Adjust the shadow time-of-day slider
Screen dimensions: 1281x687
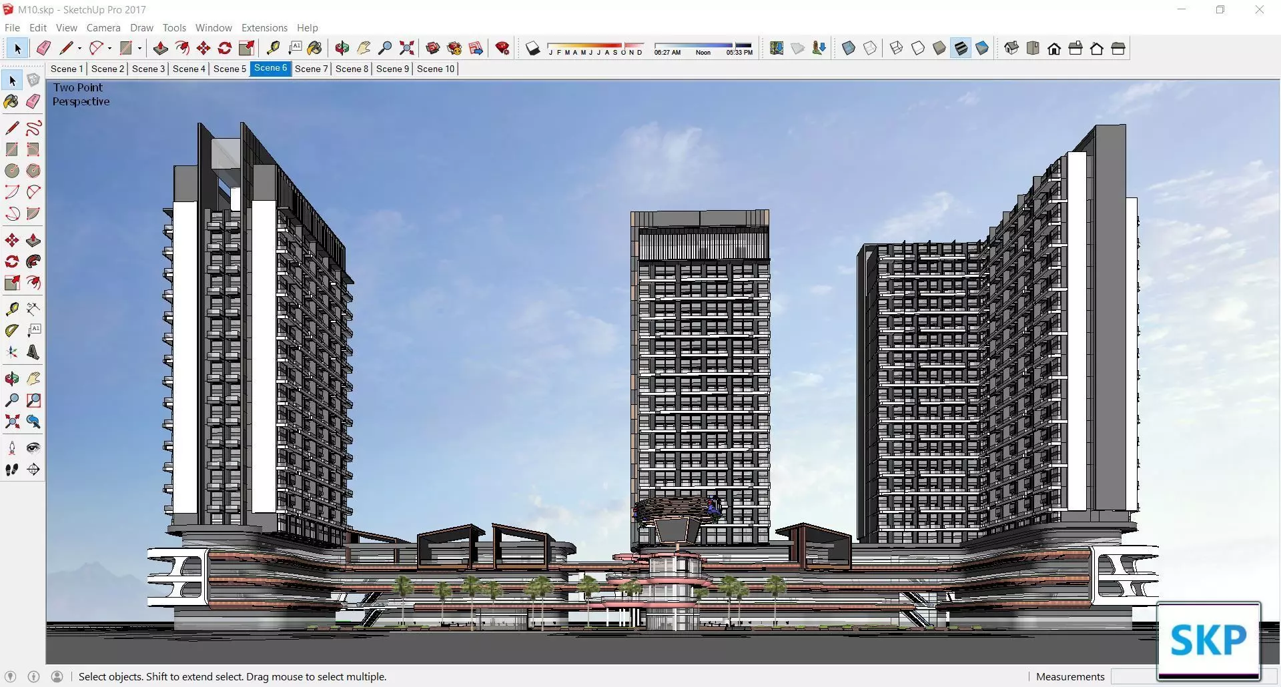703,48
